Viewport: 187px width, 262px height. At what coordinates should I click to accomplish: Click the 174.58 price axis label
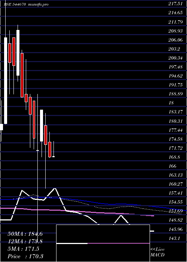pyautogui.click(x=175, y=139)
